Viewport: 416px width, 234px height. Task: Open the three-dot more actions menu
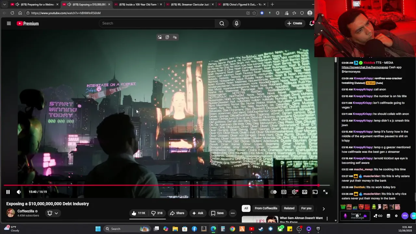[x=233, y=213]
